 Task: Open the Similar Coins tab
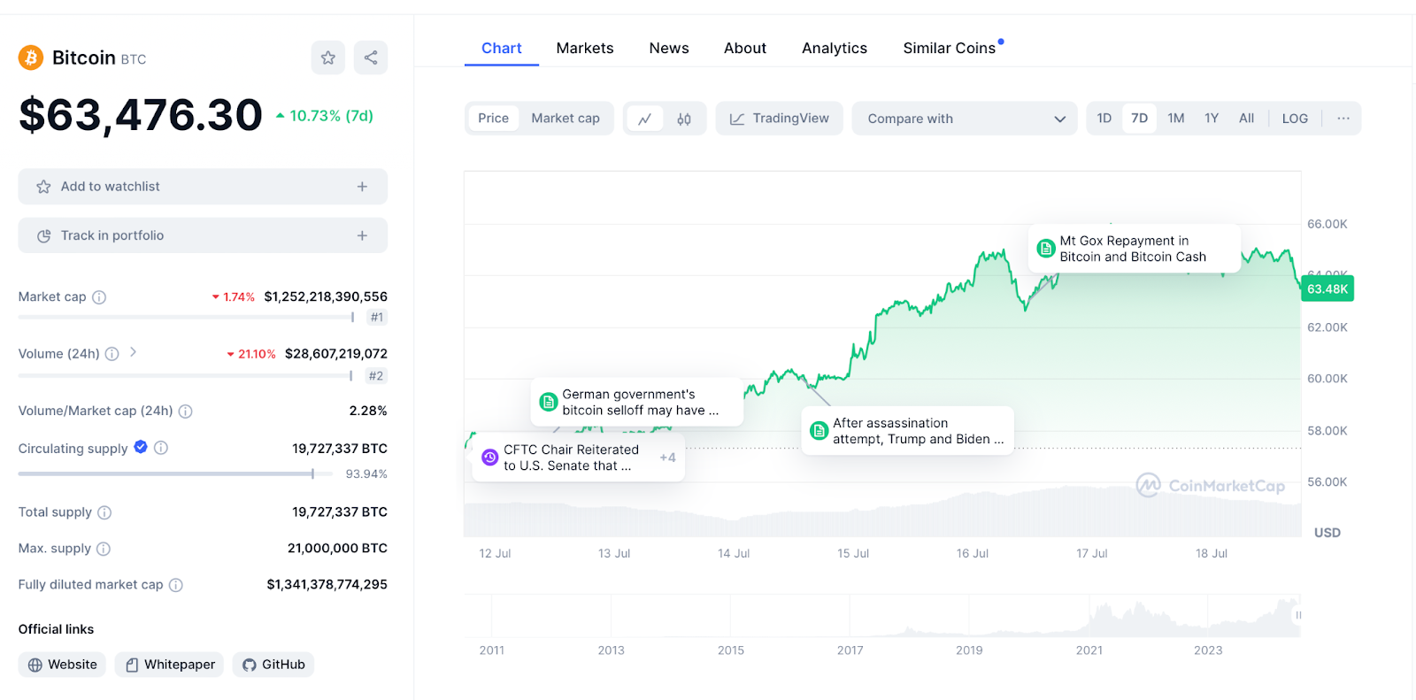pos(950,49)
